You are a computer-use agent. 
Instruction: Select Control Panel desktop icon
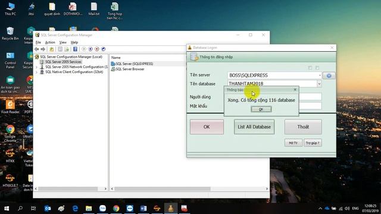tap(10, 60)
